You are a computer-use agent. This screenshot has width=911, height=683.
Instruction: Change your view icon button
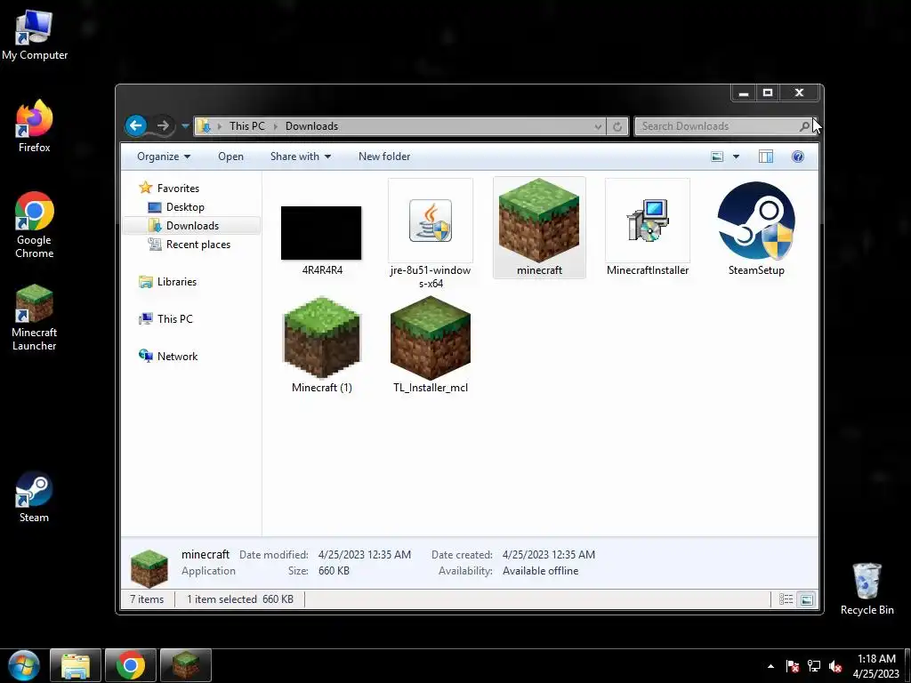point(718,157)
